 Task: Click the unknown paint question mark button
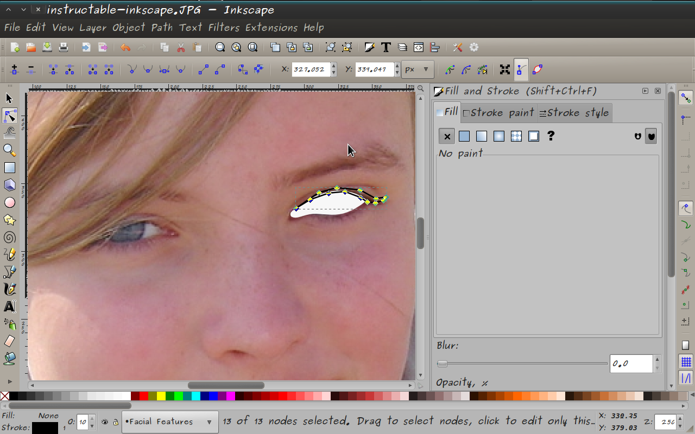[x=551, y=136]
